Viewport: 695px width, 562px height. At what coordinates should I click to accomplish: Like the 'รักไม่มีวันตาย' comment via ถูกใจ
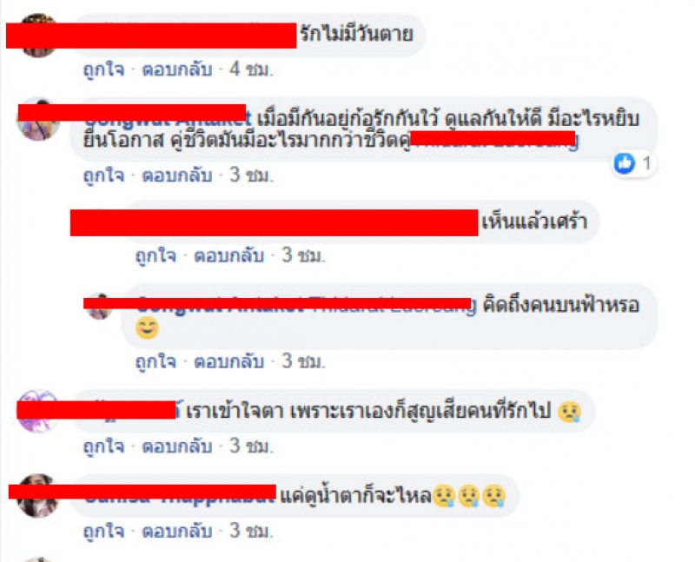click(104, 69)
